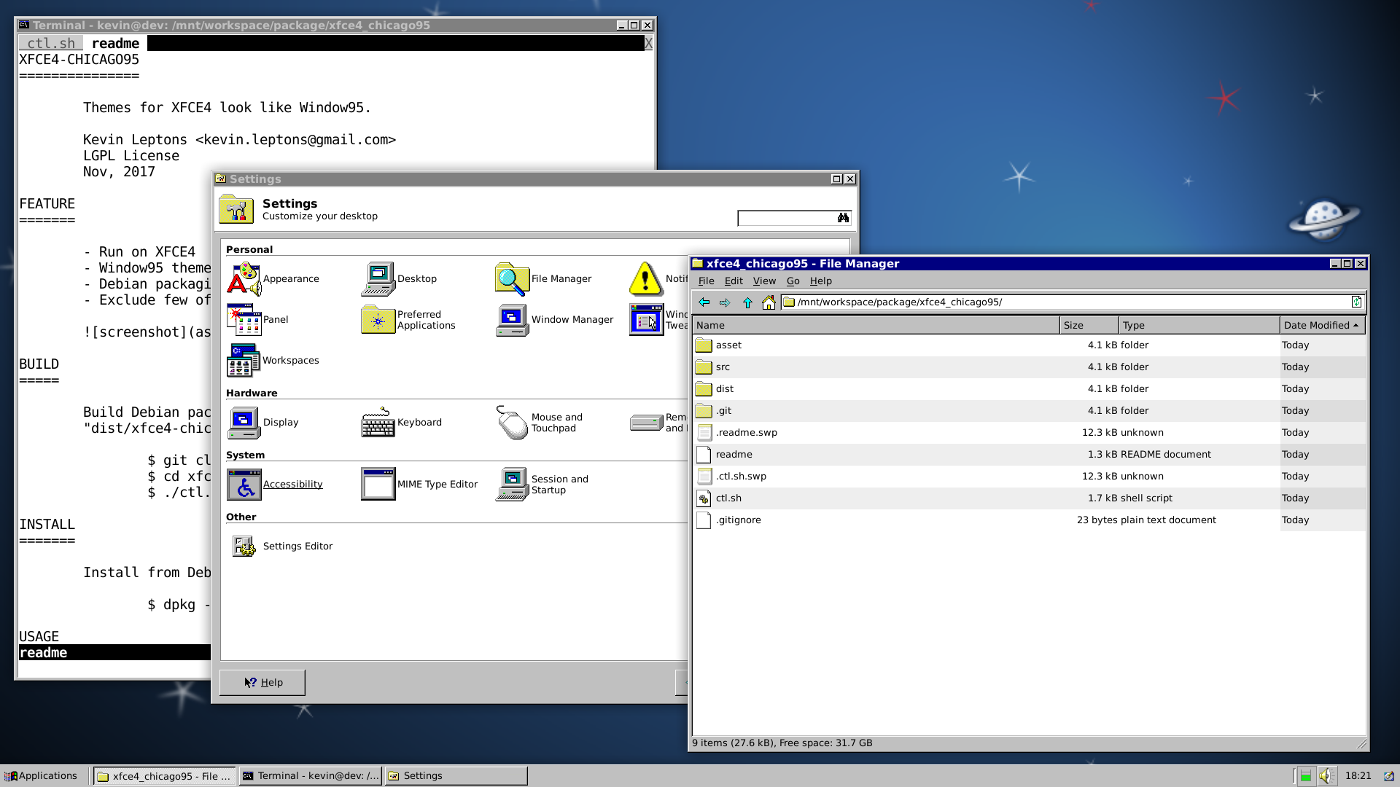The width and height of the screenshot is (1400, 787).
Task: Go to parent folder up arrow
Action: click(x=747, y=302)
